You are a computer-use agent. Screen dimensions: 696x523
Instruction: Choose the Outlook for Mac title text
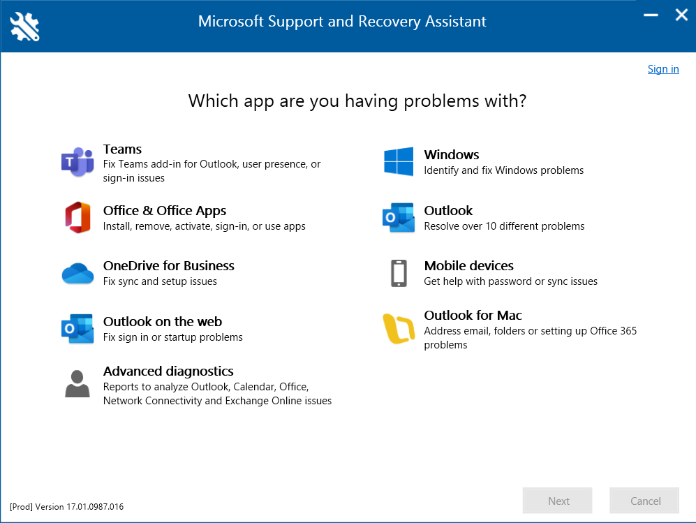coord(473,316)
